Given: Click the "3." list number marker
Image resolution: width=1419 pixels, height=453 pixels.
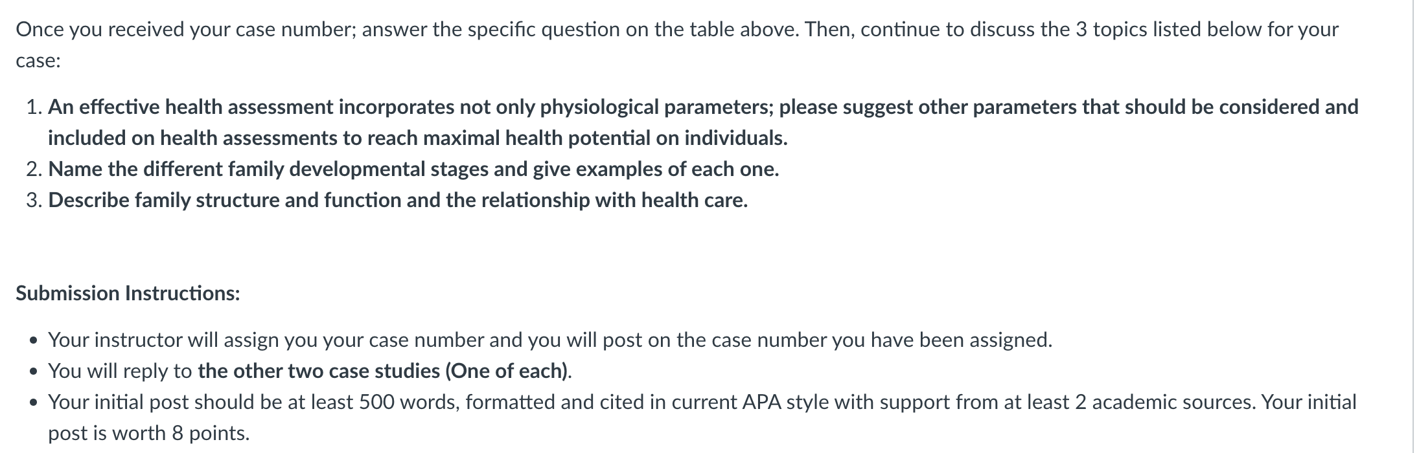Looking at the screenshot, I should 35,200.
